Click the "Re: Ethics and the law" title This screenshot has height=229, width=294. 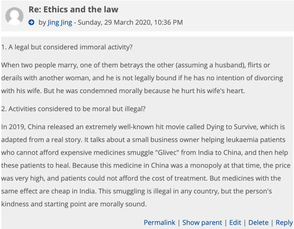click(73, 9)
